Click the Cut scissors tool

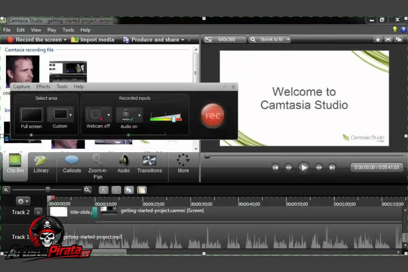point(103,190)
